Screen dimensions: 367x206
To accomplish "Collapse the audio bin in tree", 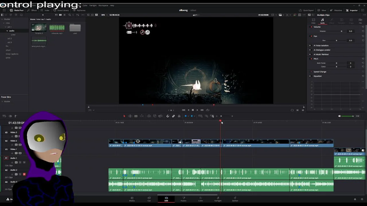I will click(7, 31).
